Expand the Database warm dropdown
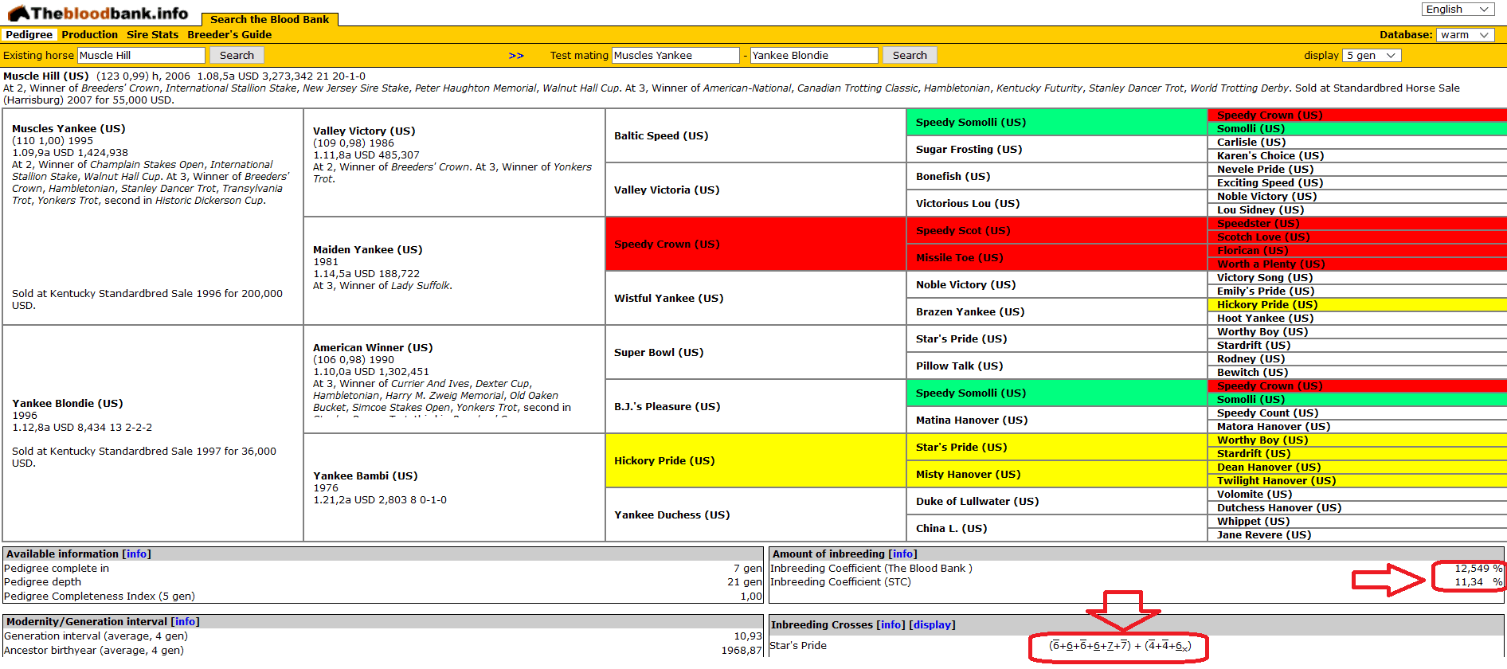 1466,34
